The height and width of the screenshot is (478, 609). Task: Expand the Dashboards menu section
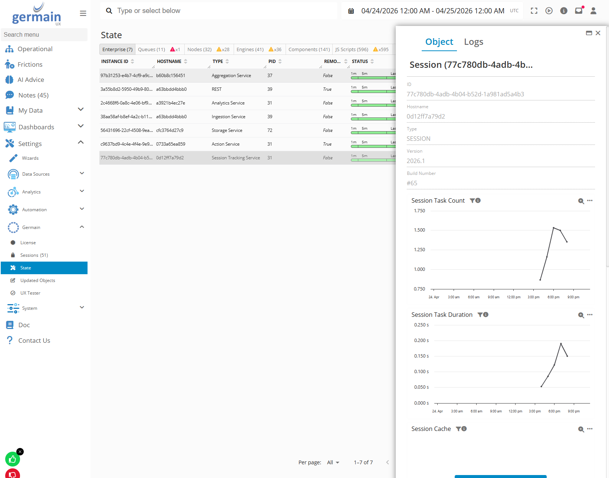[x=80, y=126]
